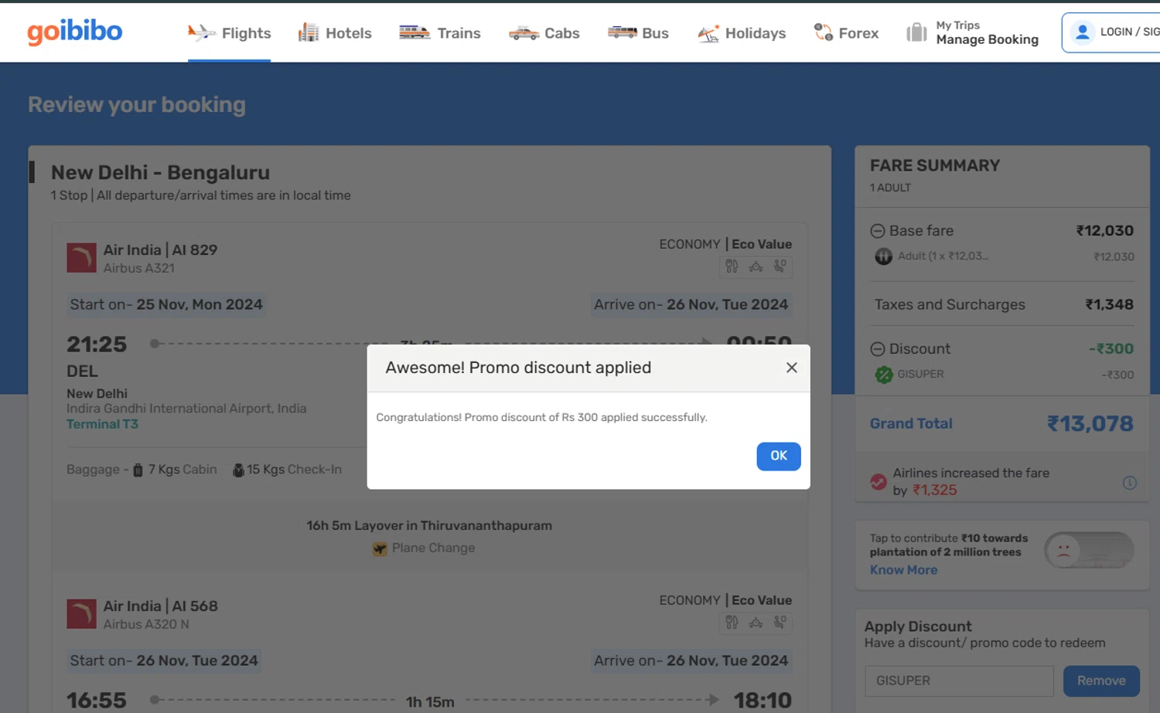Click the Know More link
The image size is (1160, 713).
903,570
